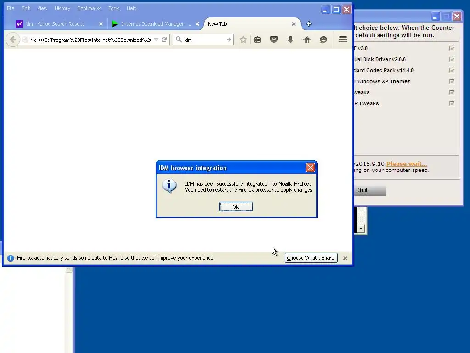Show bookmarks list icon in toolbar

coord(257,40)
